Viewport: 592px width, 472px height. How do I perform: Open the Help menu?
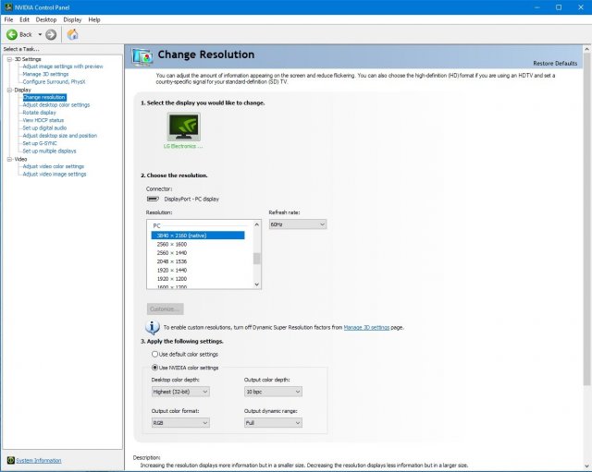[x=94, y=19]
